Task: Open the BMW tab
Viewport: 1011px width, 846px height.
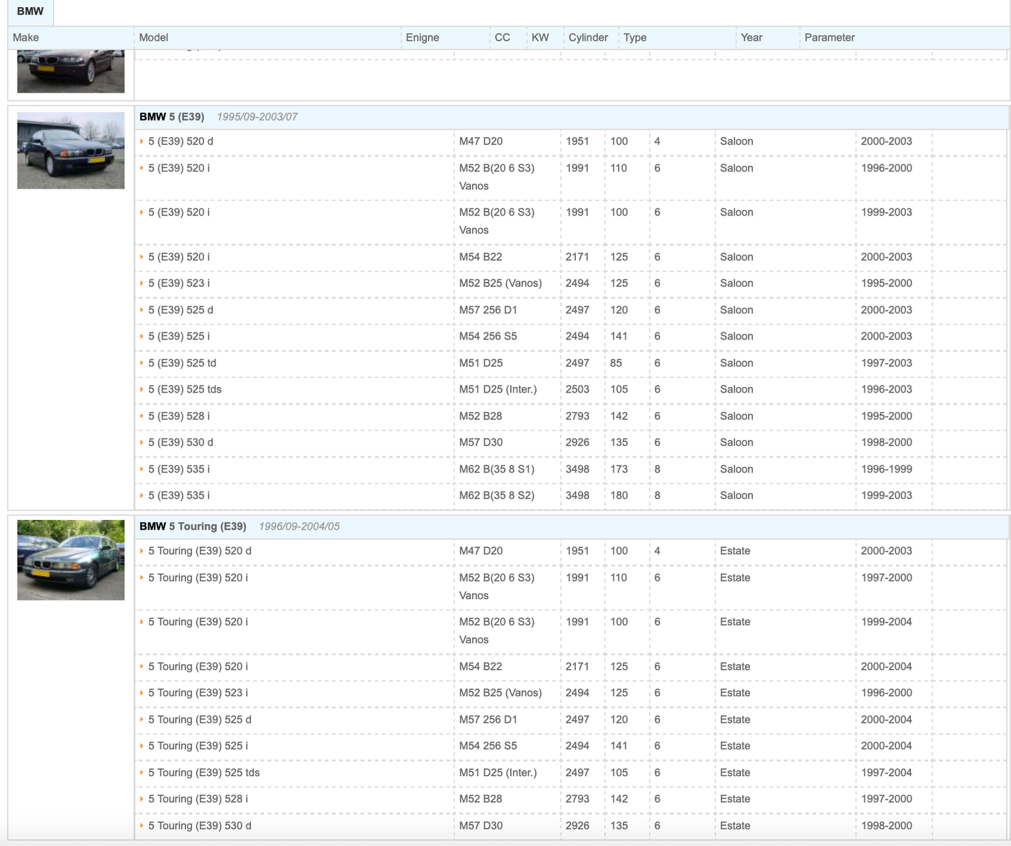Action: 30,12
